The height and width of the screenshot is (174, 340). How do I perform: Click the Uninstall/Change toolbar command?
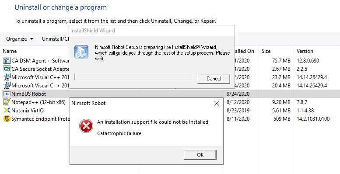pos(56,39)
